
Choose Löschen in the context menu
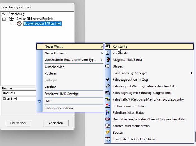(x=50, y=87)
